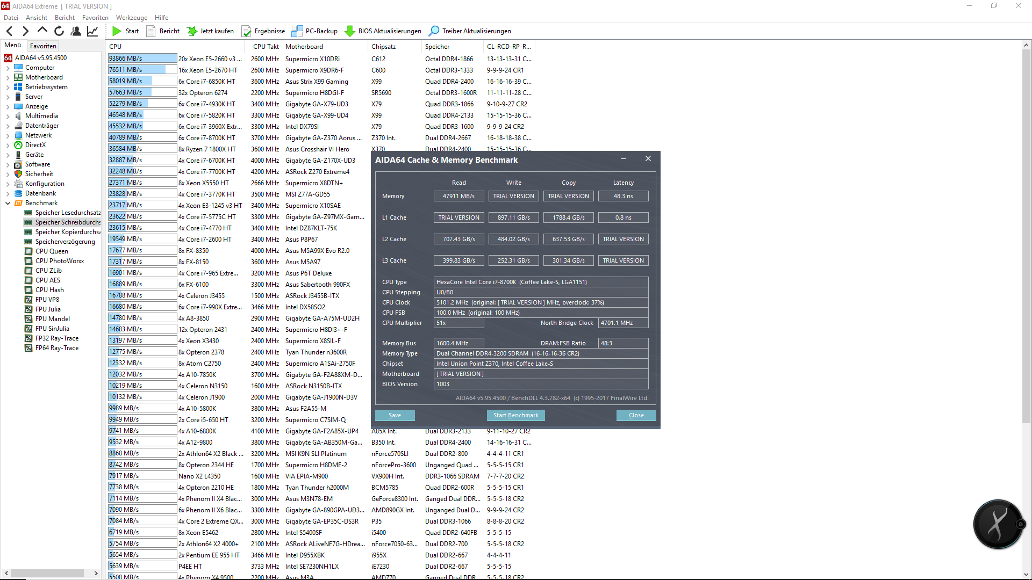Click the user icon in toolbar
Screen dimensions: 1032x580
click(76, 31)
